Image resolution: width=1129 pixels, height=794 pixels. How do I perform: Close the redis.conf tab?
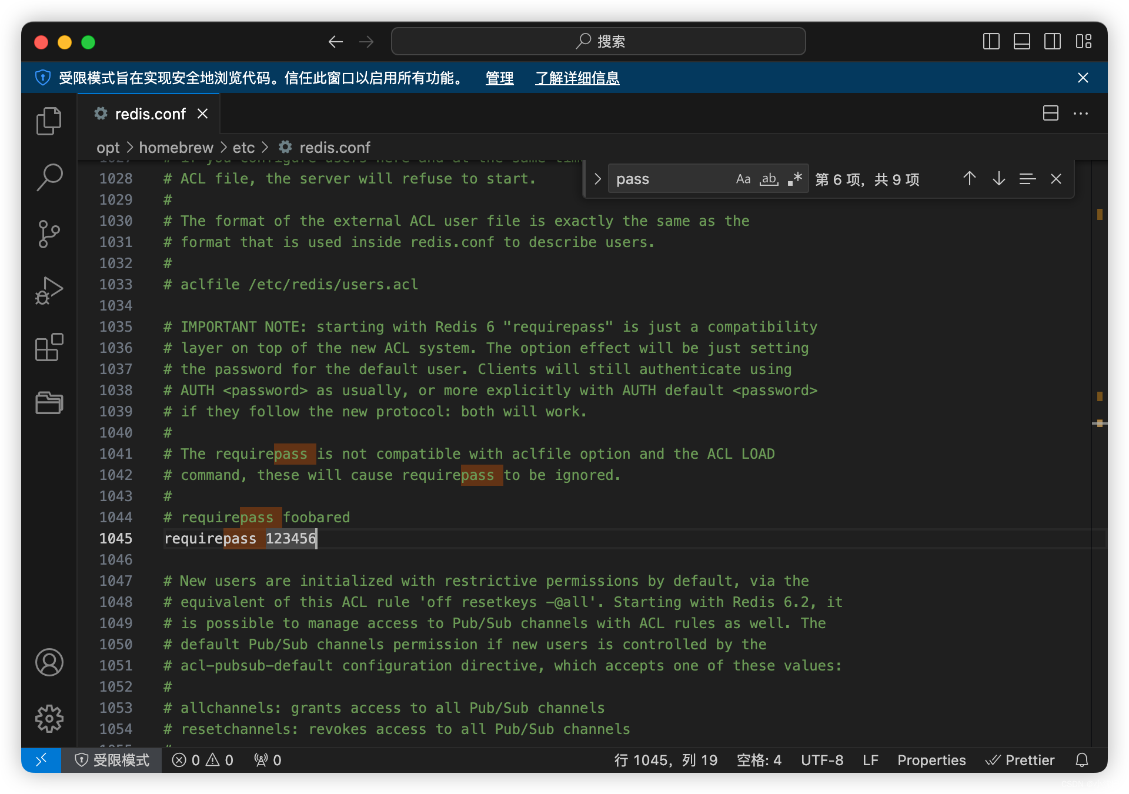click(203, 114)
